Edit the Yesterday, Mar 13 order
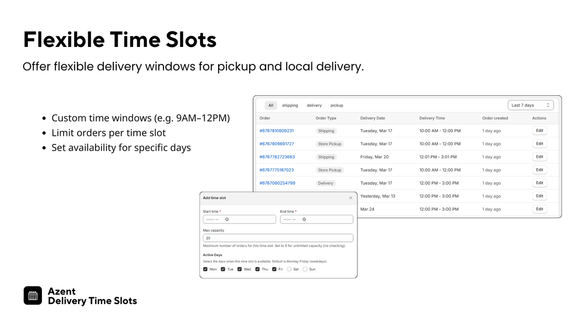Screen dimensions: 578x325 click(540, 196)
